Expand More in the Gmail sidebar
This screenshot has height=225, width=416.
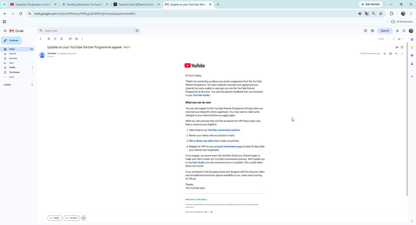click(12, 77)
